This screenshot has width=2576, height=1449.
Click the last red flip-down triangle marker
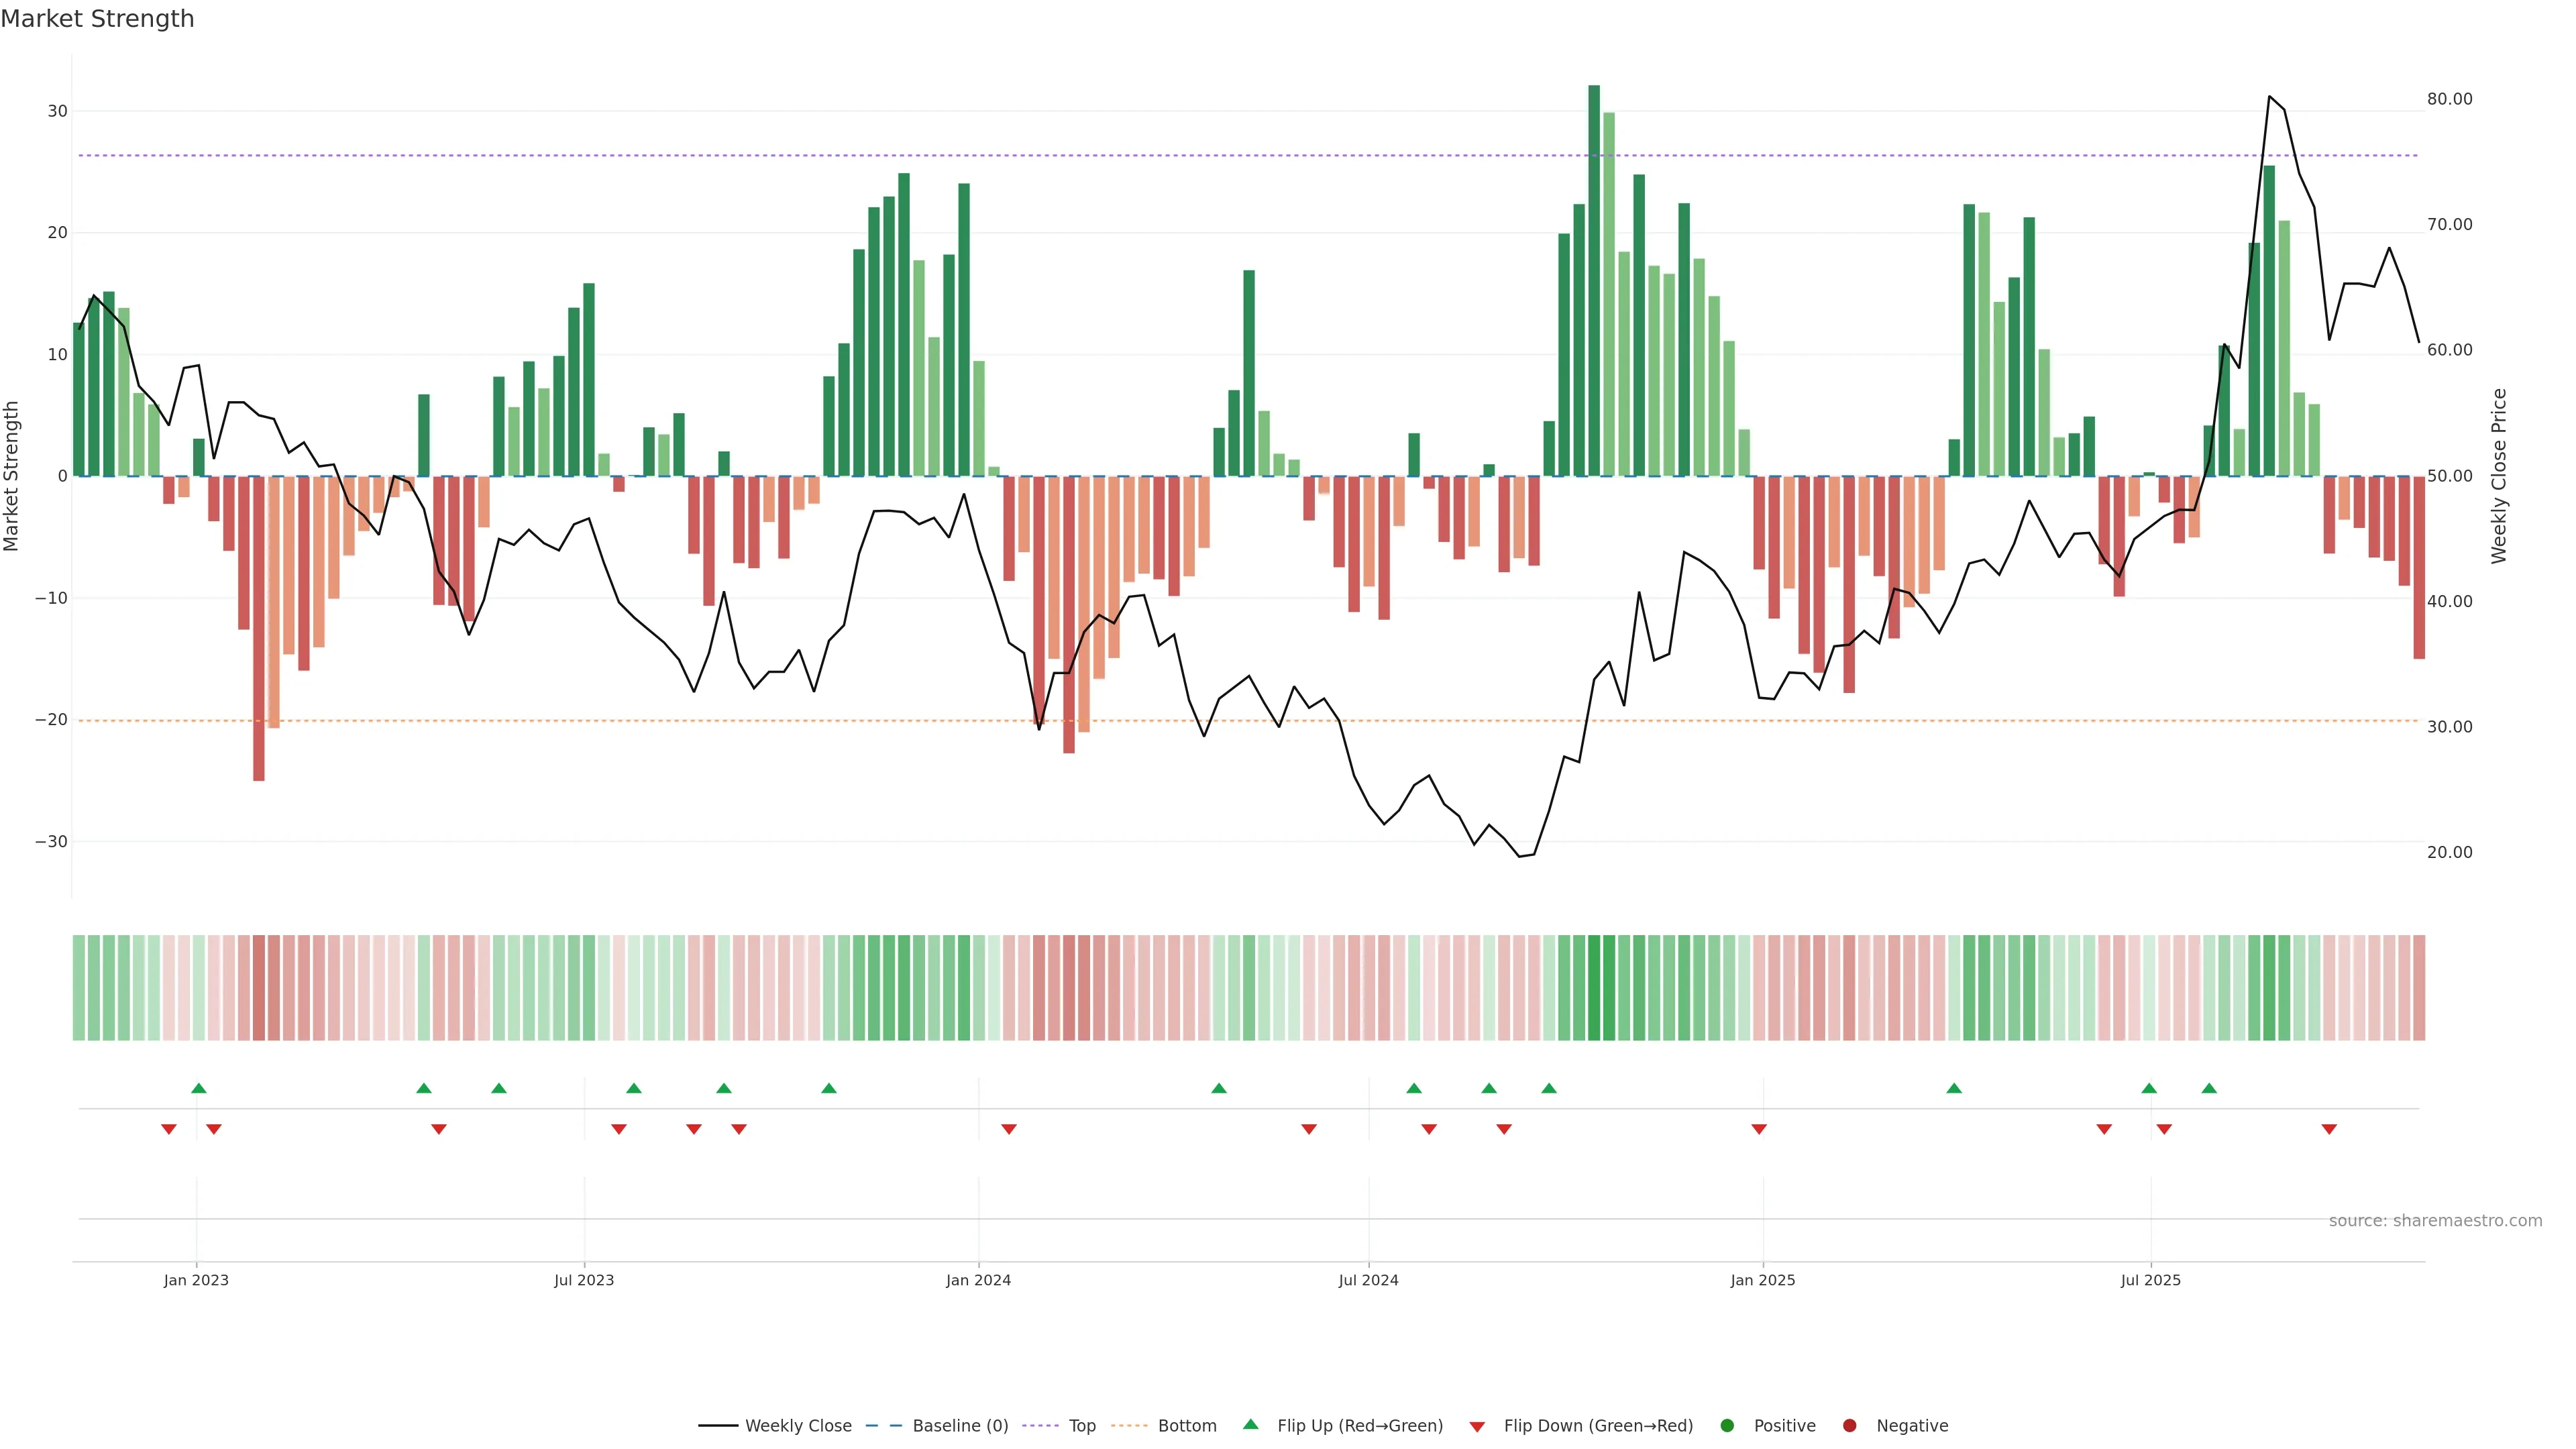[x=2329, y=1129]
